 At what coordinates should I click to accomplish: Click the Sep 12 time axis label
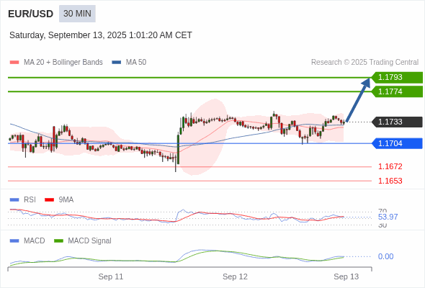(235, 276)
